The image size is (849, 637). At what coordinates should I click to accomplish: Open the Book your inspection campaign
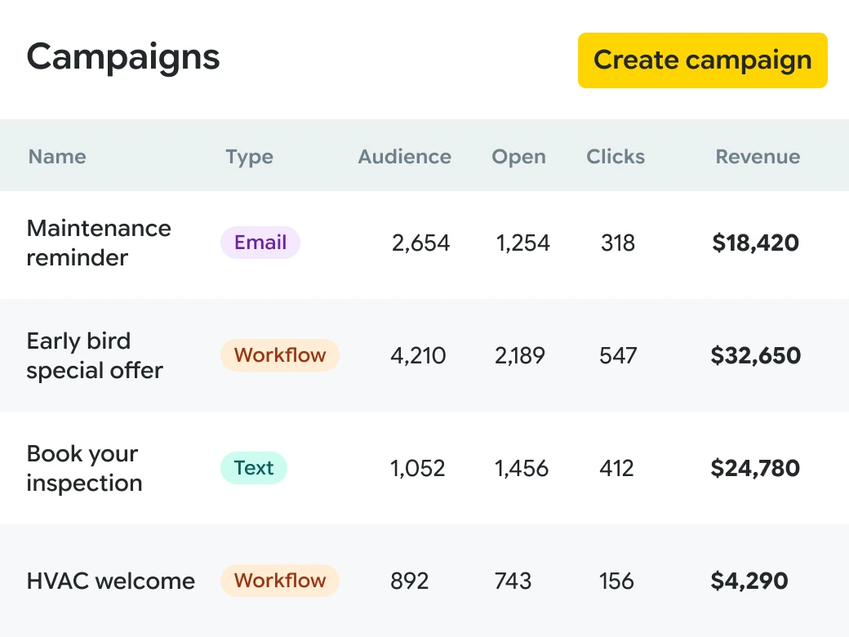(84, 468)
